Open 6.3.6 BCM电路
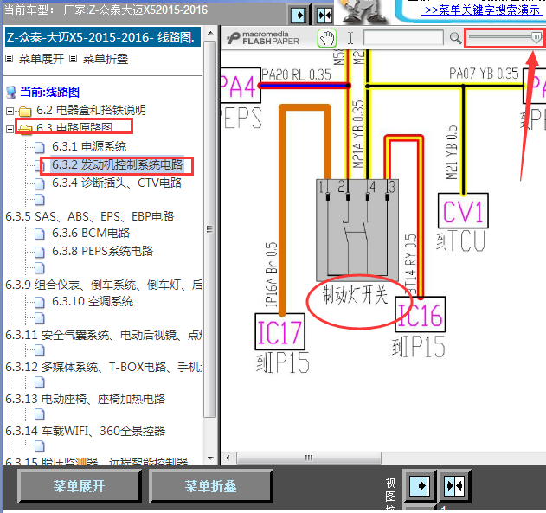The height and width of the screenshot is (513, 546). click(x=91, y=233)
